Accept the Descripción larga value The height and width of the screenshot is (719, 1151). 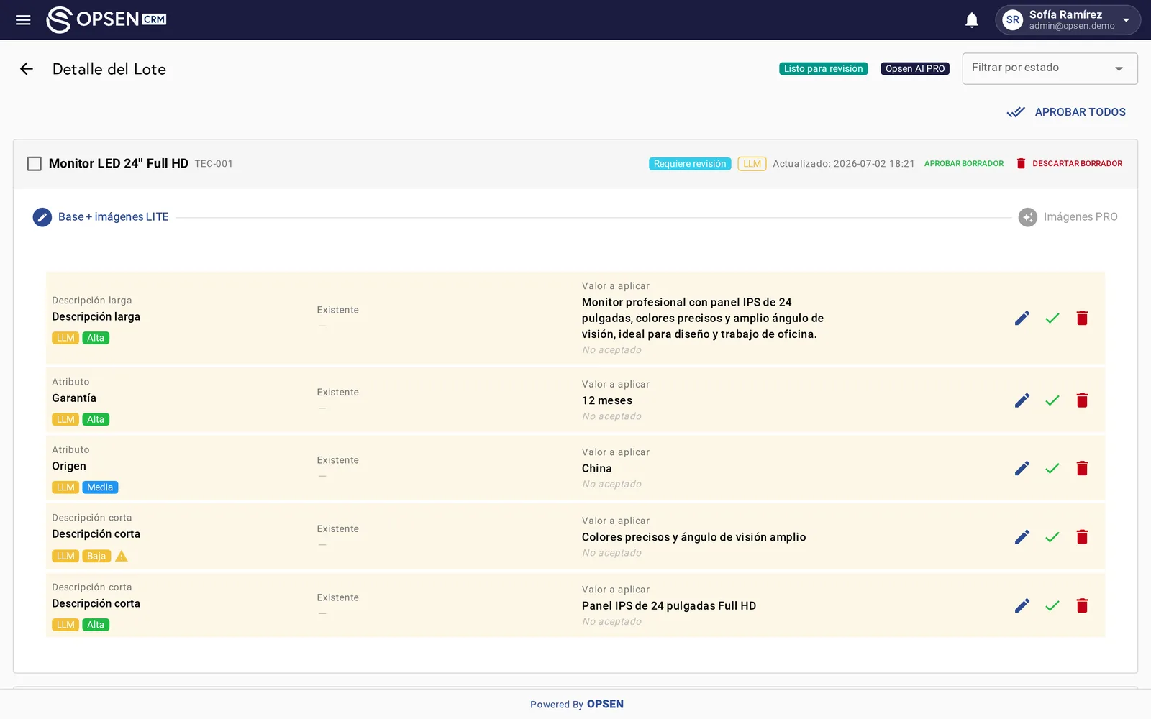point(1052,318)
